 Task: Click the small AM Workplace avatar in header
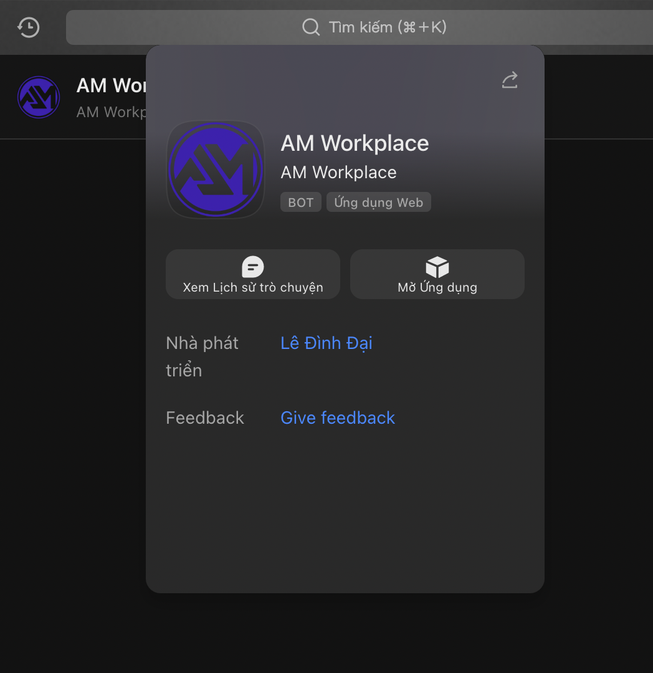[x=39, y=97]
